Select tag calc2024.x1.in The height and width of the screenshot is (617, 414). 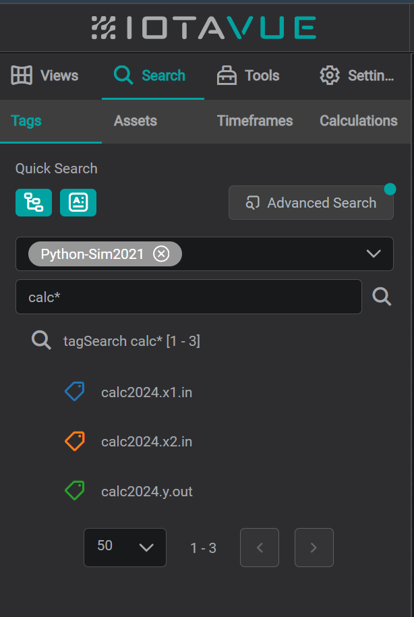pos(147,392)
